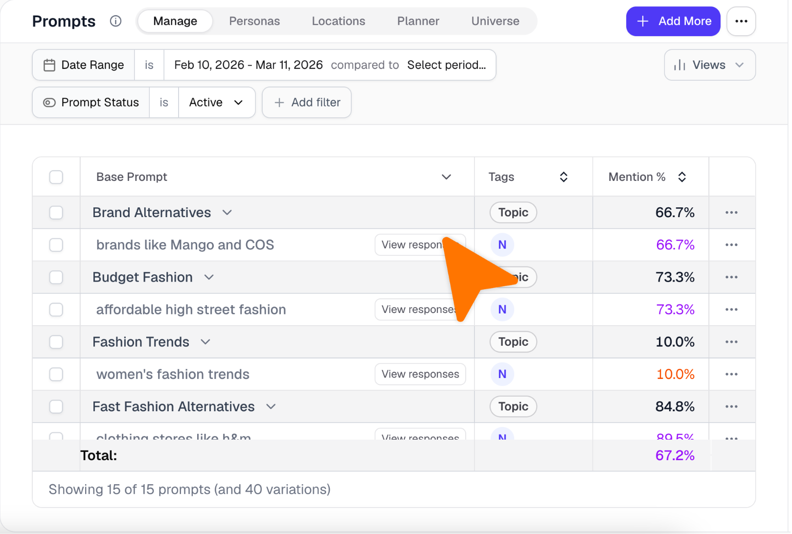This screenshot has width=792, height=534.
Task: Check the Brand Alternatives row checkbox
Action: (56, 212)
